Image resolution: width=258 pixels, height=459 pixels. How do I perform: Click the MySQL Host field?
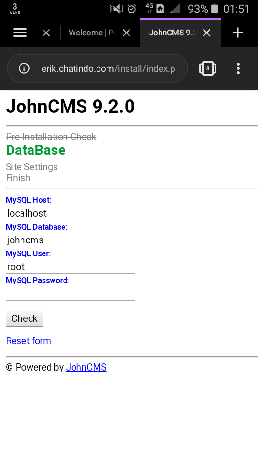tap(71, 213)
